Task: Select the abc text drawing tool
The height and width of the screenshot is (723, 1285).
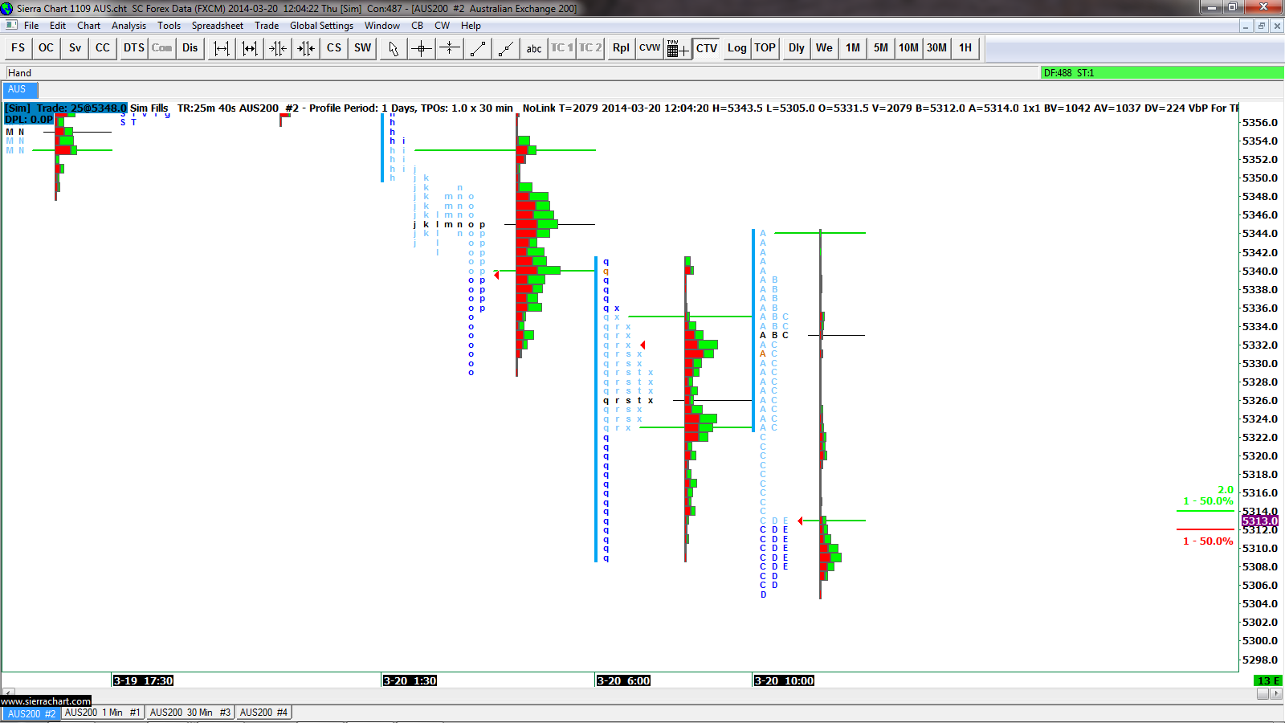Action: click(534, 48)
